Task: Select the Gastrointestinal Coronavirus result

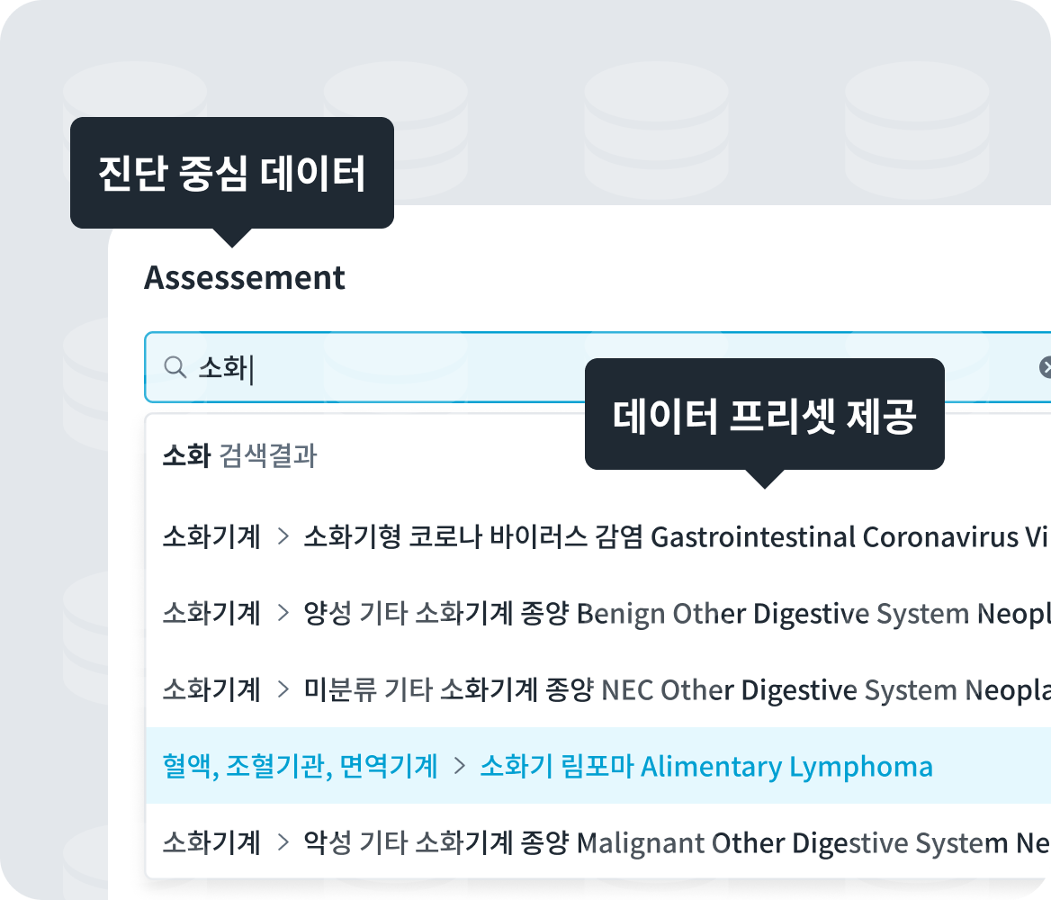Action: click(675, 537)
